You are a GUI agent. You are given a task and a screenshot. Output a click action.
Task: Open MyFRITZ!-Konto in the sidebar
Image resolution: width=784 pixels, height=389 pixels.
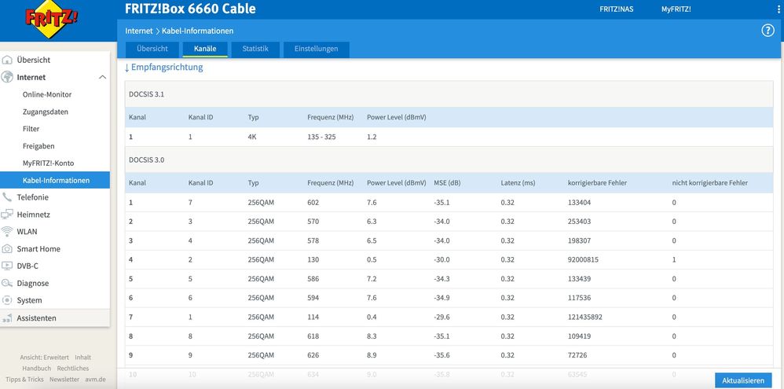(x=48, y=163)
